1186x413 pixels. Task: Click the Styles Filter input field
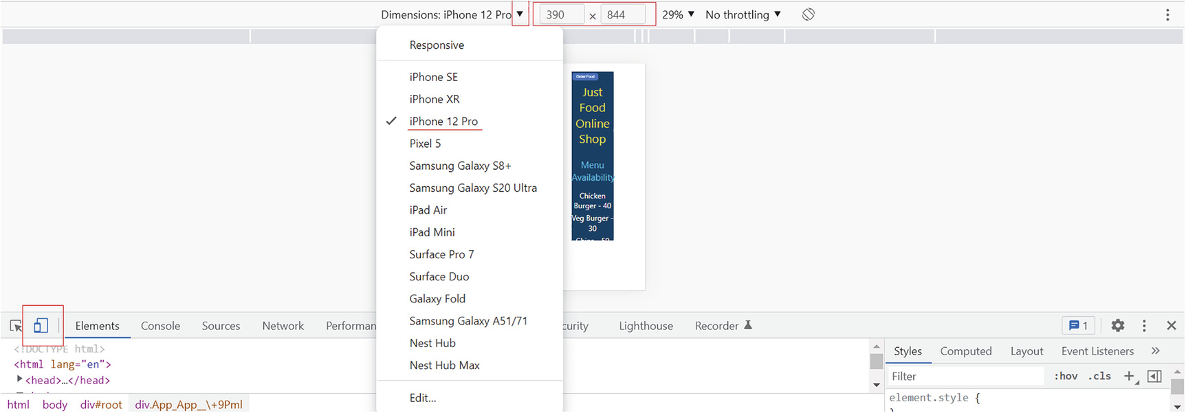(x=966, y=376)
